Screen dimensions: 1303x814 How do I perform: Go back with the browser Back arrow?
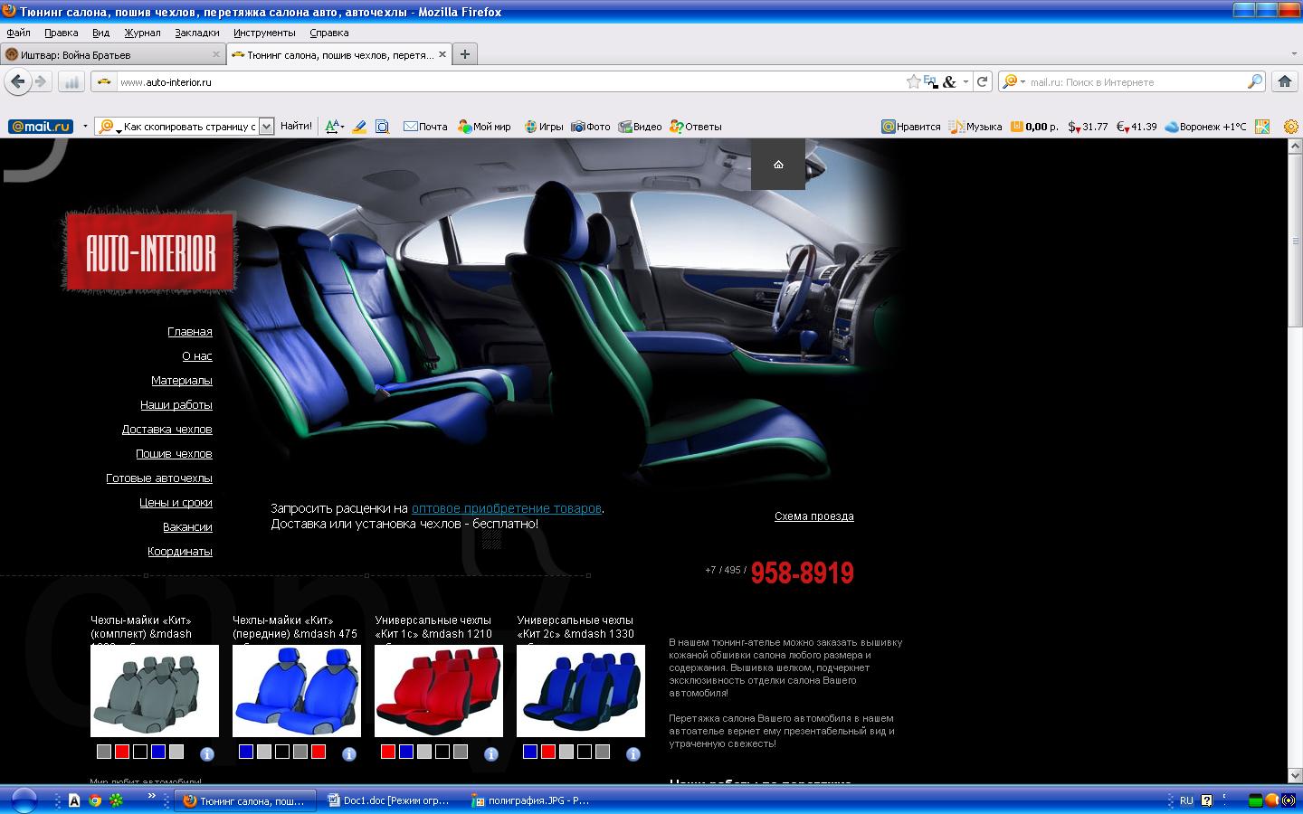18,81
